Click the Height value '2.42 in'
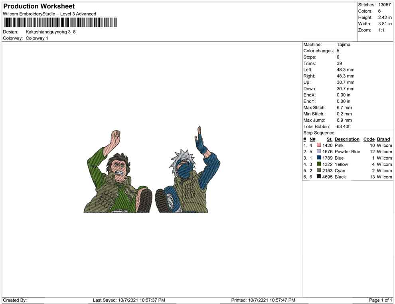The height and width of the screenshot is (304, 395). tap(385, 18)
